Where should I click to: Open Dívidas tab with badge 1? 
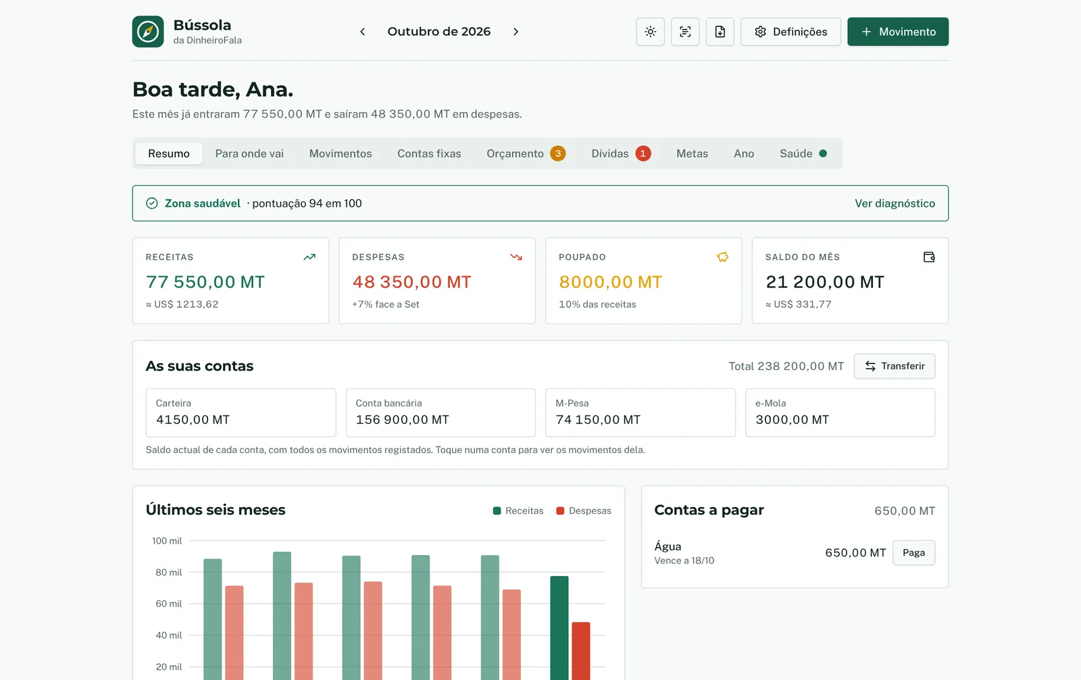[621, 153]
